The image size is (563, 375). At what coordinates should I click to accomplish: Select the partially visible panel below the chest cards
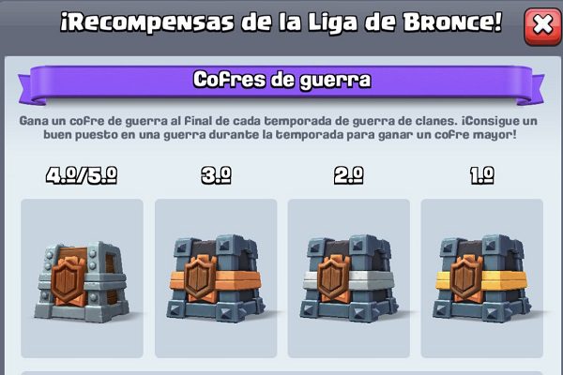(x=281, y=373)
